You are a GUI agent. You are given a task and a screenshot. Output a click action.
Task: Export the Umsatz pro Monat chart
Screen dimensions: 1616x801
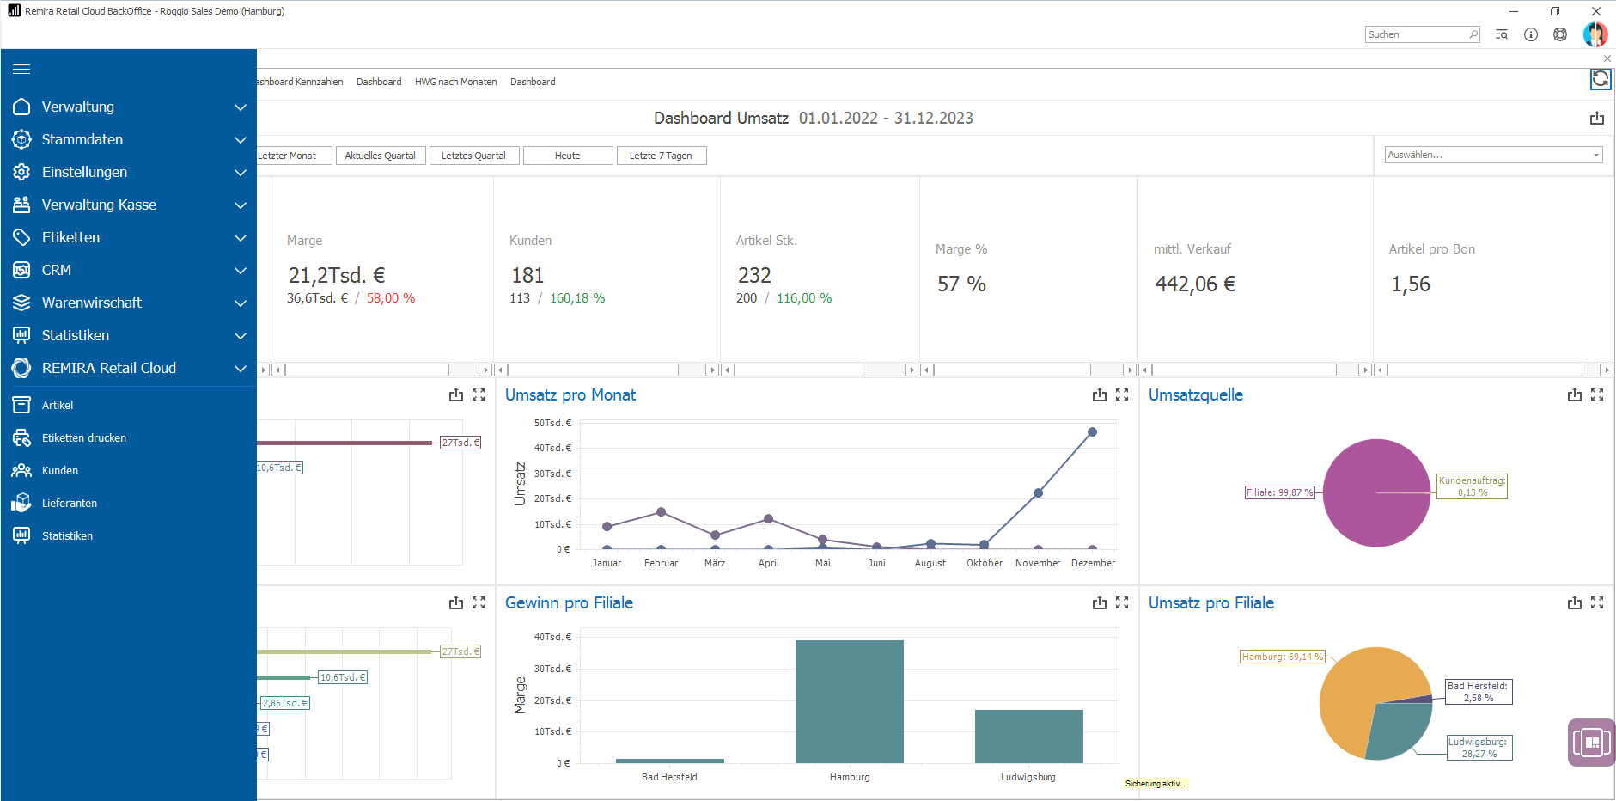point(1099,395)
